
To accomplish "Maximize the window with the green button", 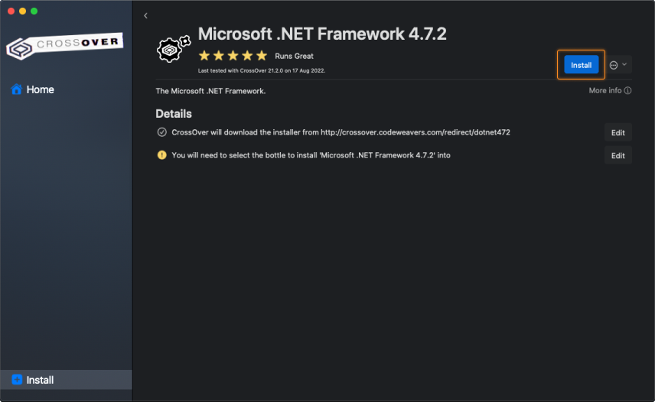I will pos(34,11).
